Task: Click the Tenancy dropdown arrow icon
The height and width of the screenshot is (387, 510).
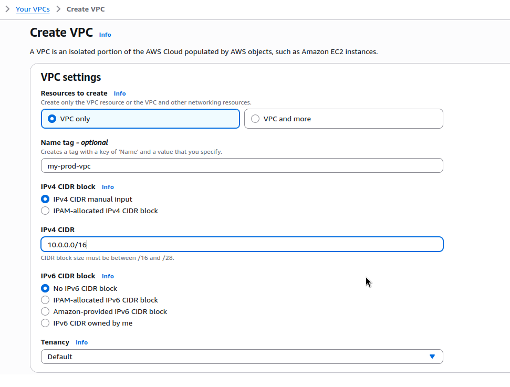Action: [x=432, y=357]
